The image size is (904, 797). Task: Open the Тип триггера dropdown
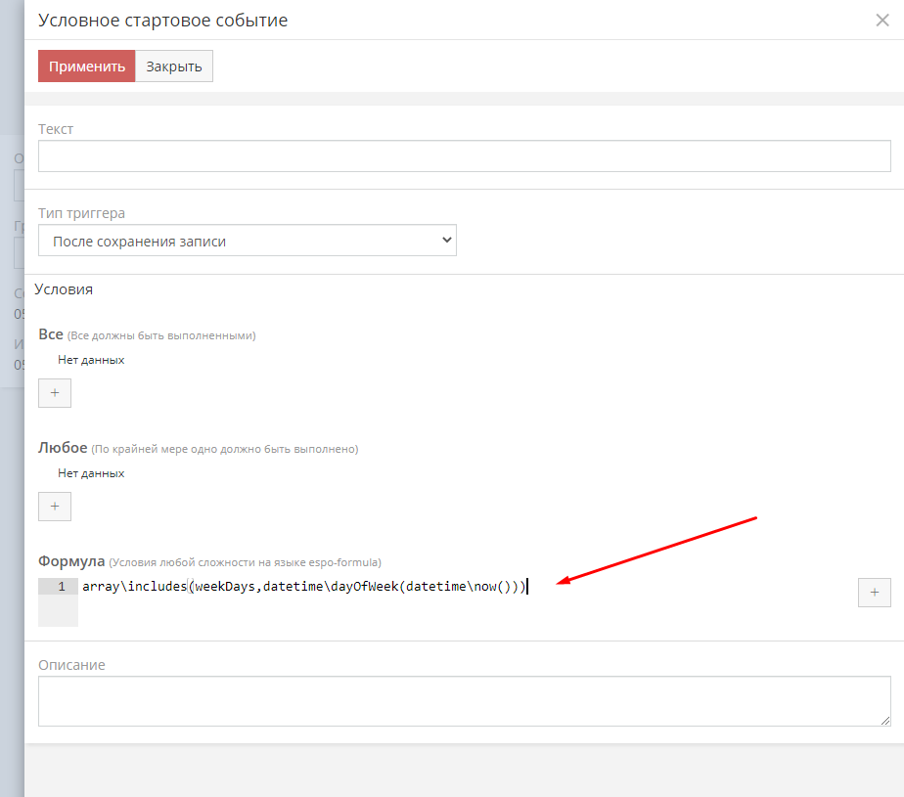(248, 241)
